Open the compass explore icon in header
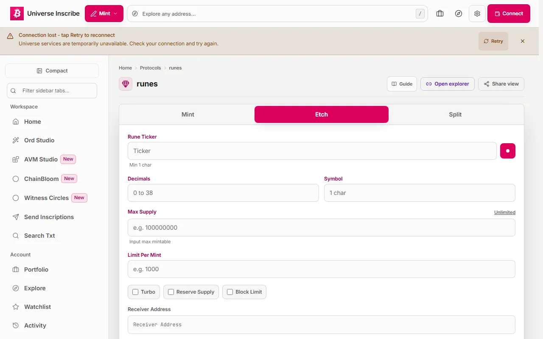This screenshot has height=339, width=543. coord(459,14)
